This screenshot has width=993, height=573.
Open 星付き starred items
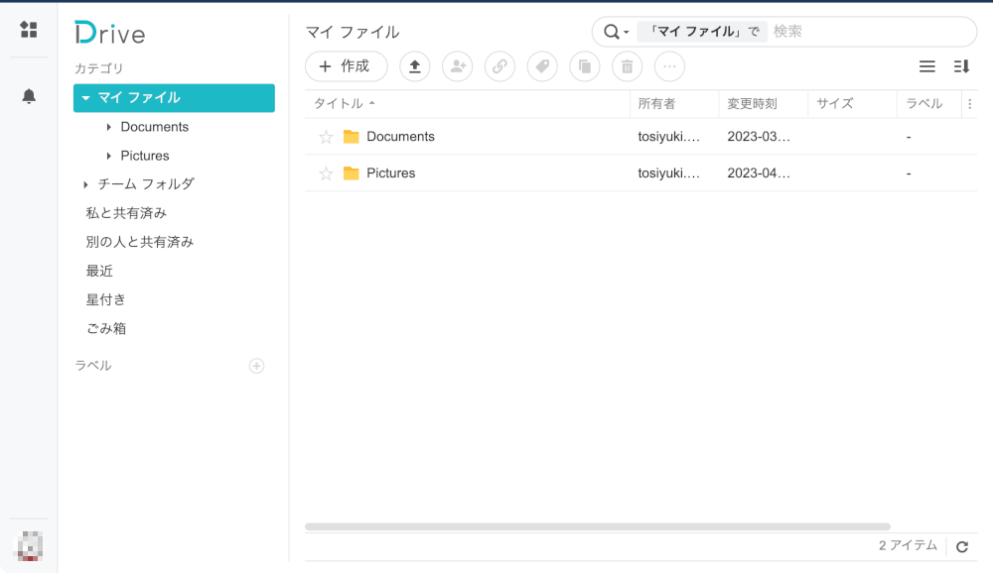pyautogui.click(x=106, y=299)
